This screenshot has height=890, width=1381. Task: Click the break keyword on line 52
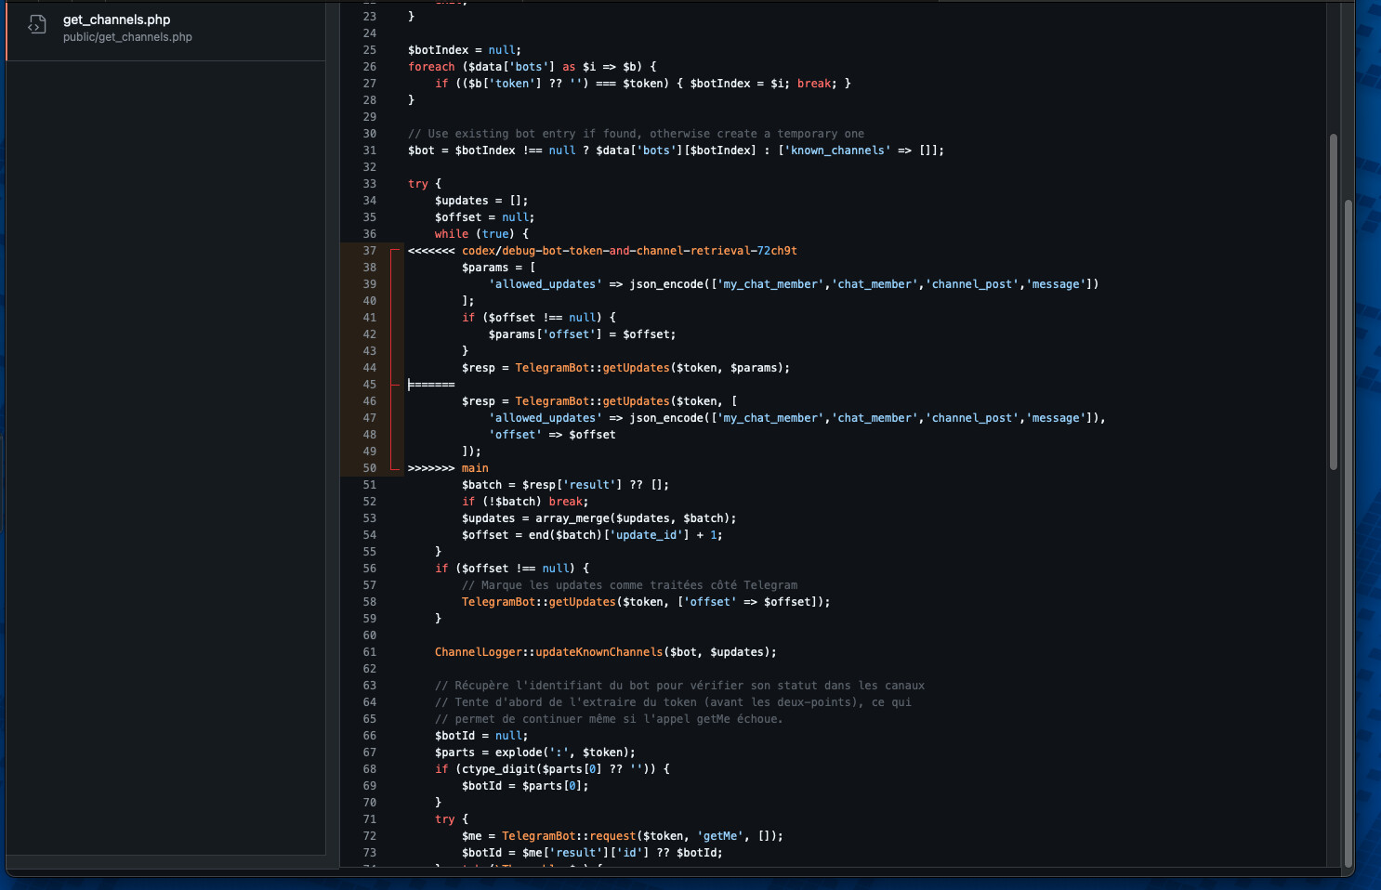(566, 501)
